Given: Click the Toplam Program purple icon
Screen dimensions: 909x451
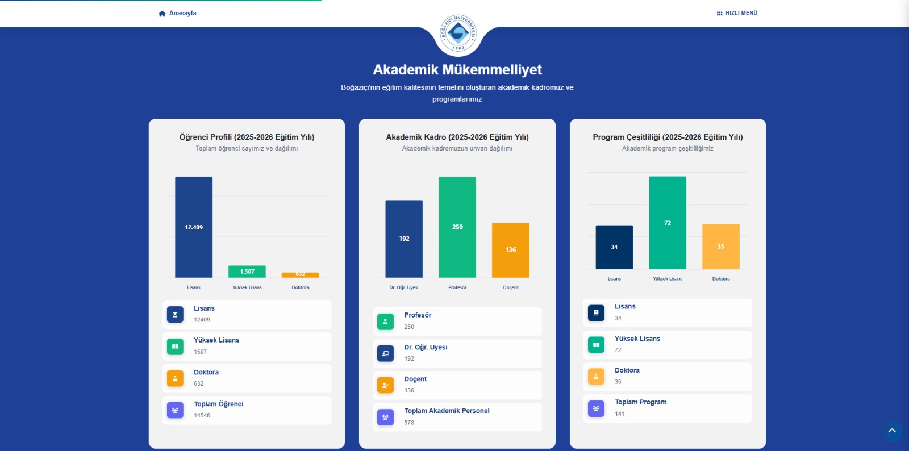Looking at the screenshot, I should (596, 408).
